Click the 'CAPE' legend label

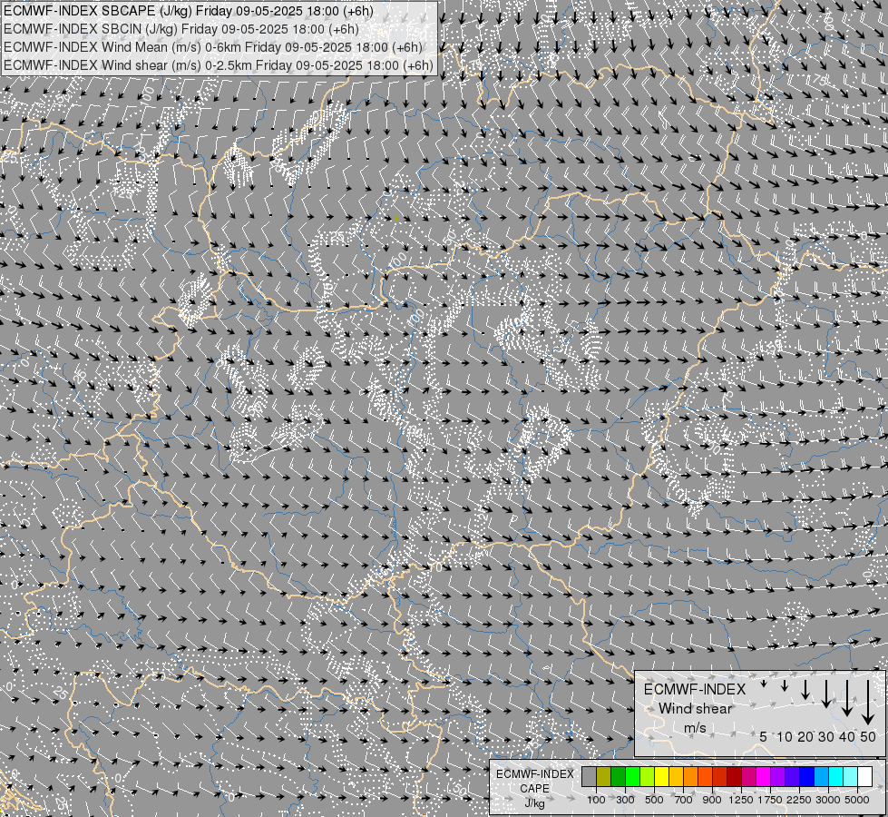click(x=534, y=789)
